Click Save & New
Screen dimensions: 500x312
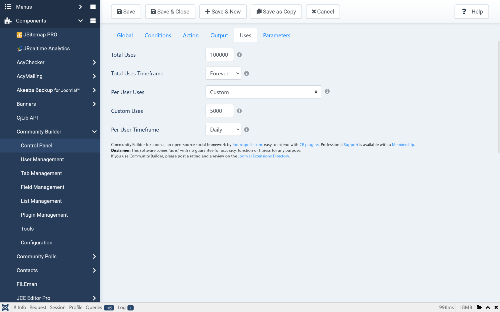pos(223,12)
